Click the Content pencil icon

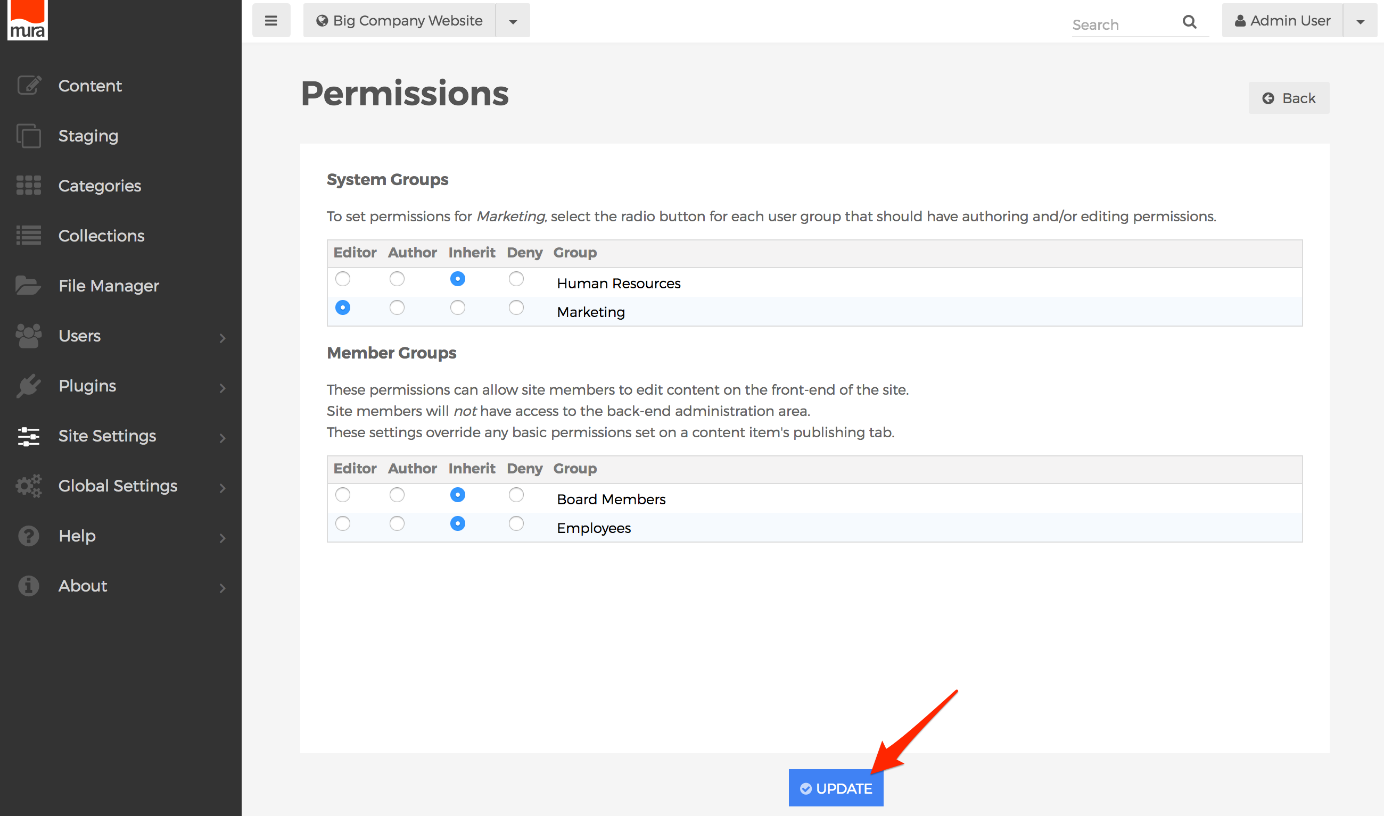tap(29, 85)
